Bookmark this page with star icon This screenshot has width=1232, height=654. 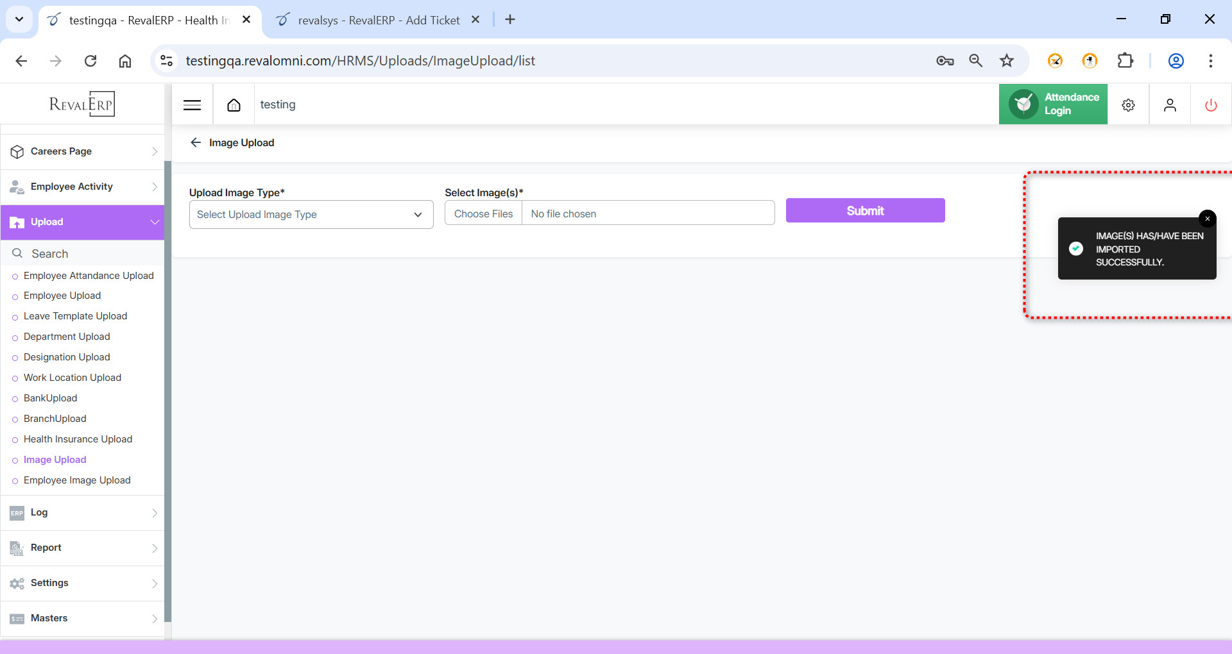1006,61
